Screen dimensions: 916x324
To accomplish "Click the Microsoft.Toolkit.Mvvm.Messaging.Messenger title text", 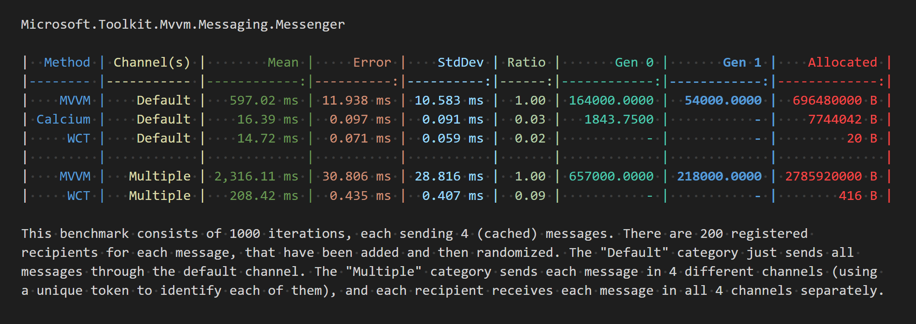I will point(183,25).
